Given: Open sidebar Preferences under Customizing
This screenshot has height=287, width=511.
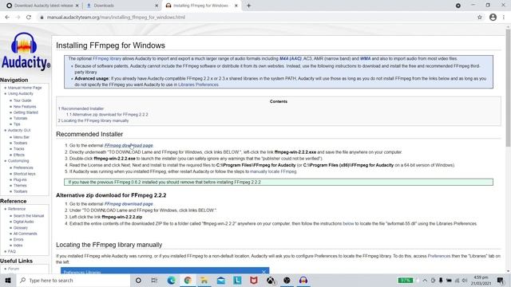Looking at the screenshot, I should click(23, 168).
